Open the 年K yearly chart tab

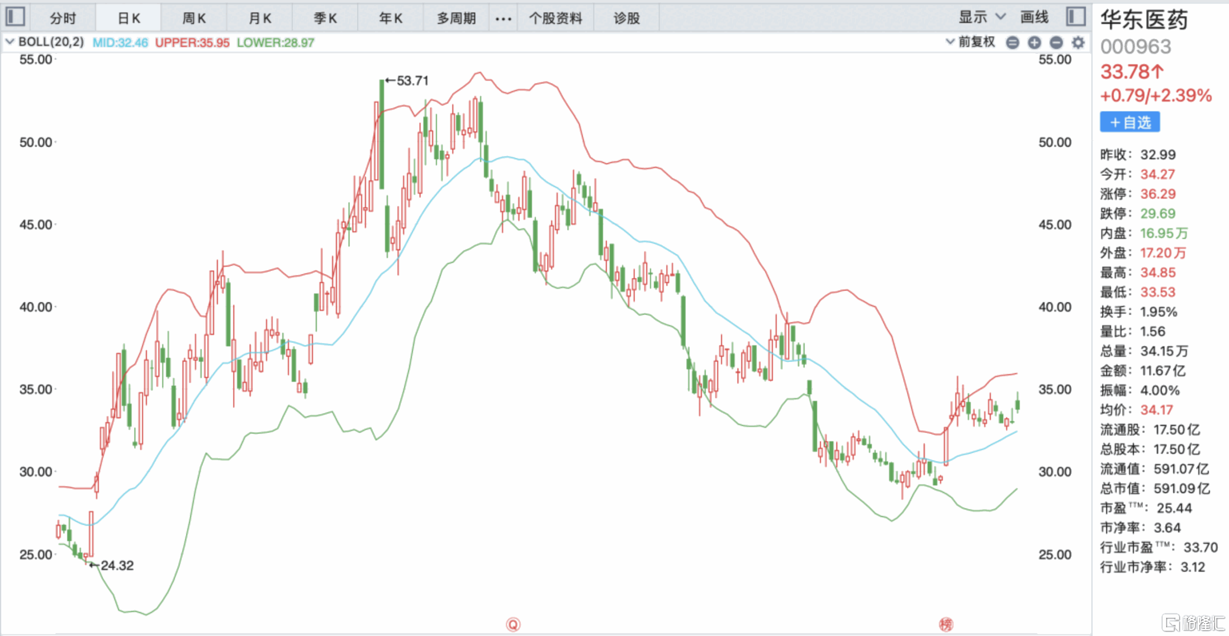coord(390,19)
